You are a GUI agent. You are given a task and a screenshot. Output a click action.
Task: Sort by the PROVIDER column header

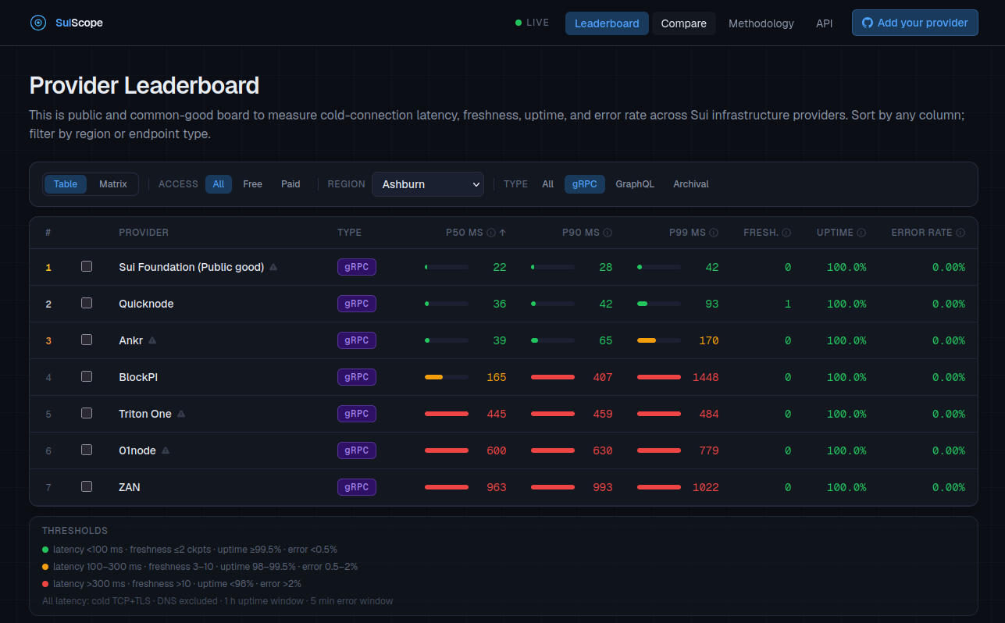point(144,233)
